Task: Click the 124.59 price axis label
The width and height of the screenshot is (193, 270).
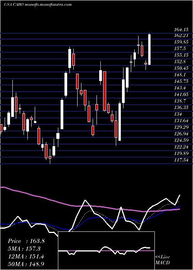Action: [181, 140]
